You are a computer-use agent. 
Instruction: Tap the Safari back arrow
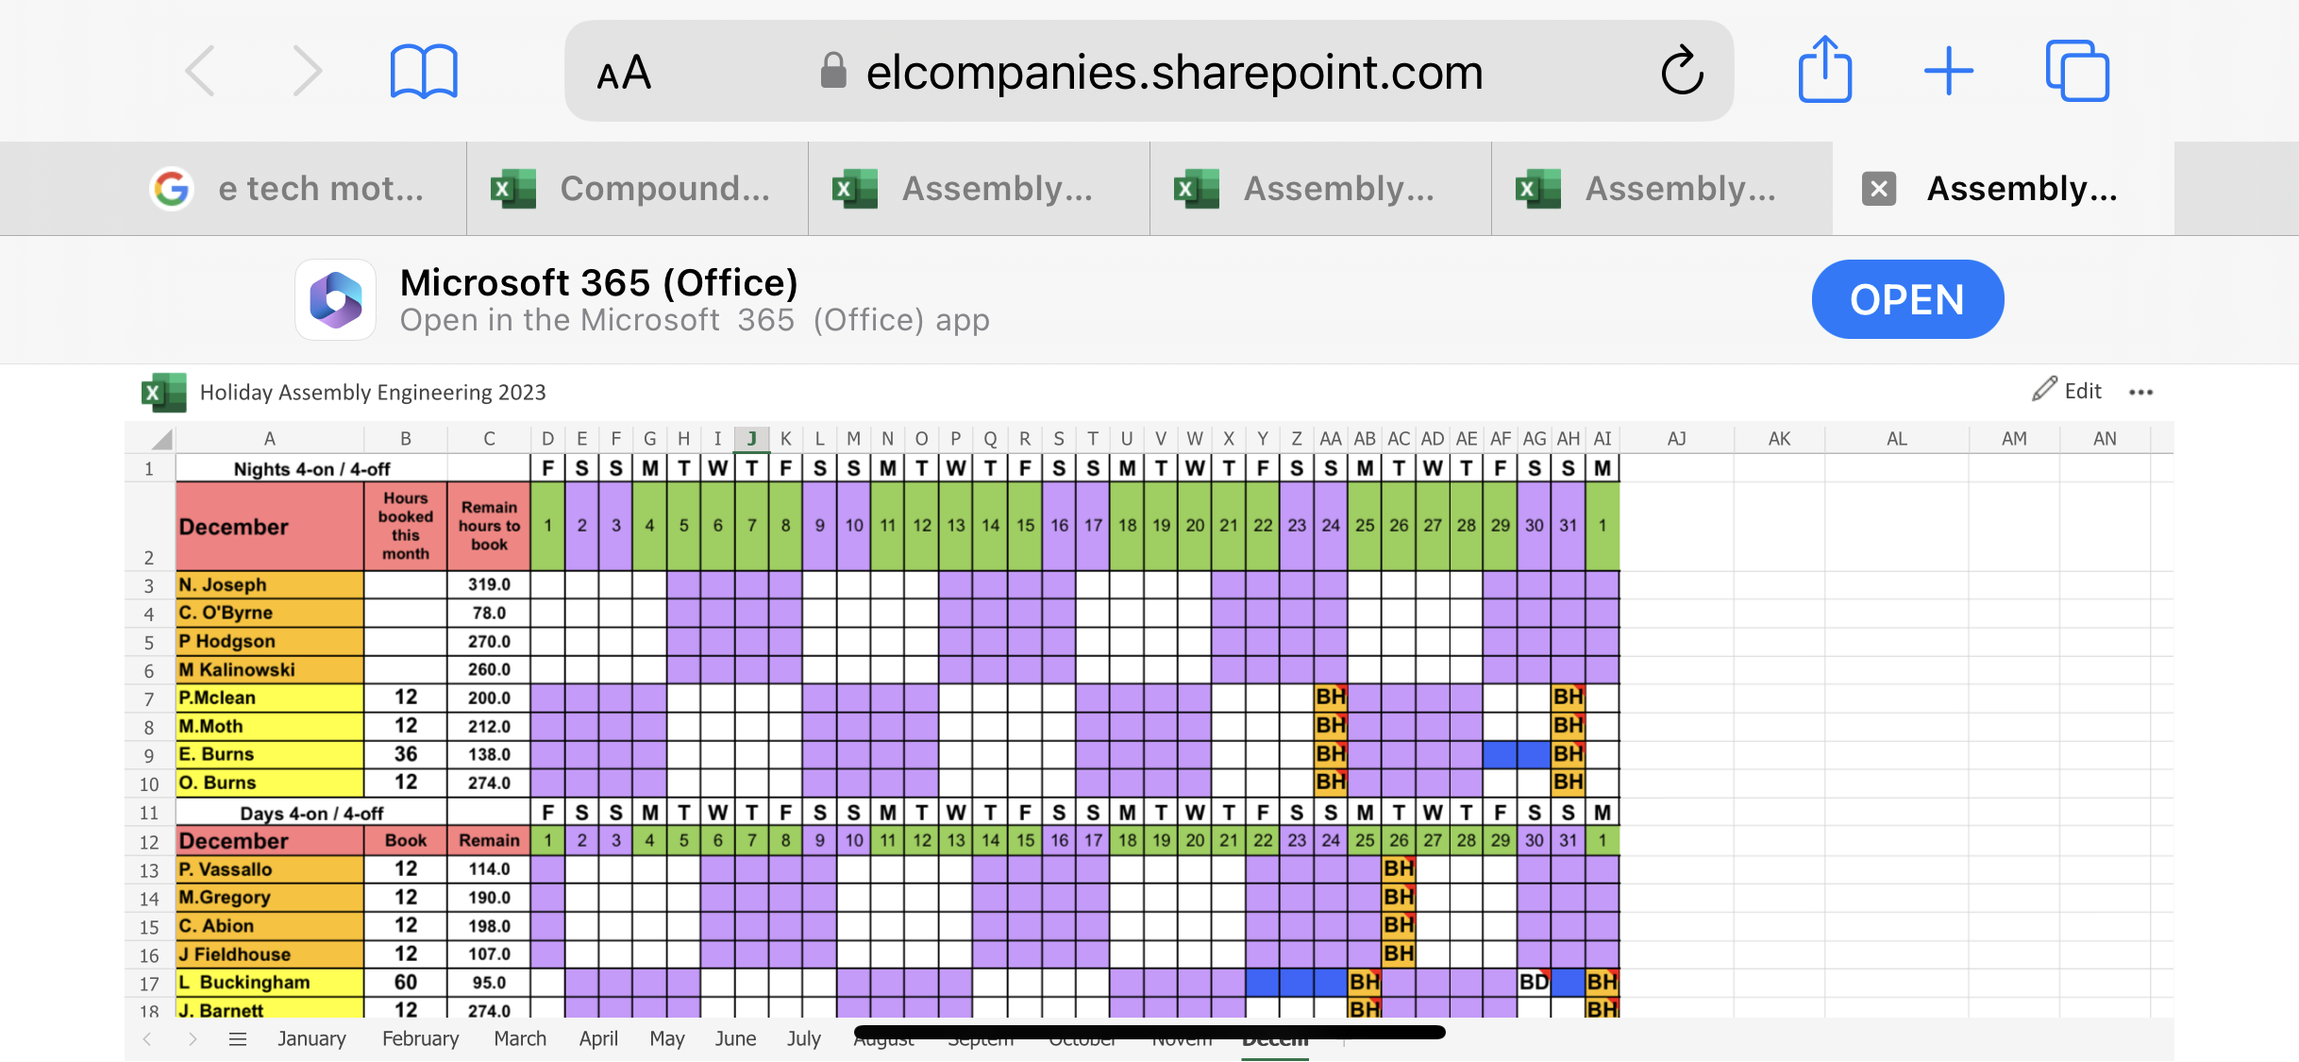(201, 72)
